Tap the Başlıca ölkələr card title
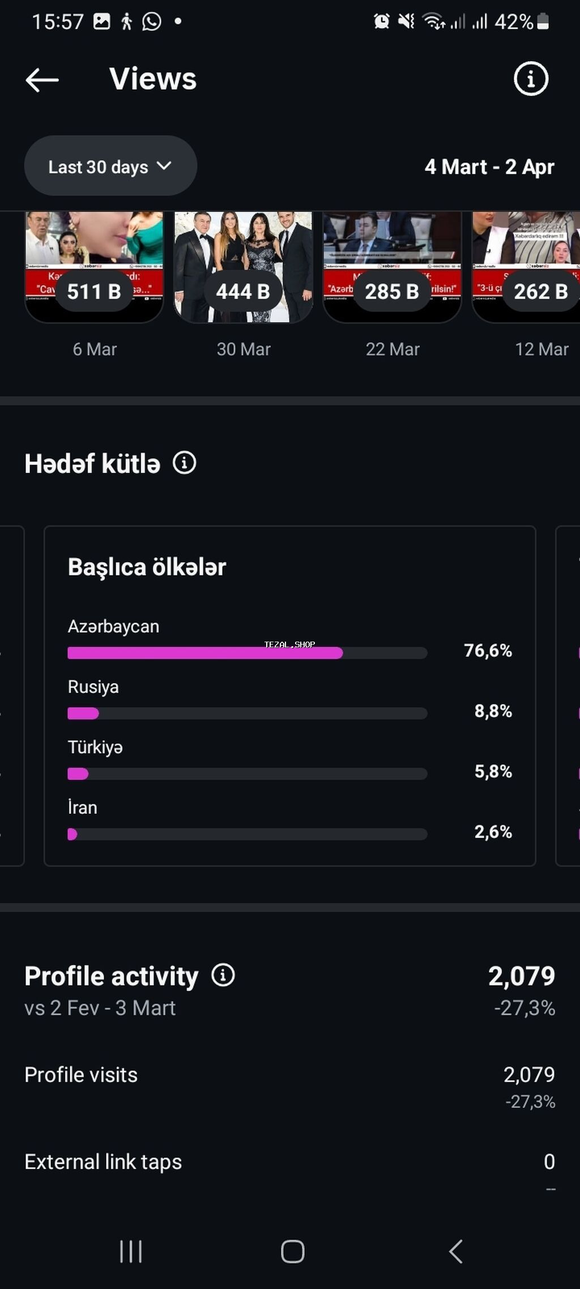580x1289 pixels. [147, 567]
